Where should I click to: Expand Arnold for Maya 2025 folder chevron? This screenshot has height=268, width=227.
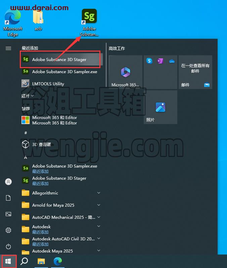point(99,205)
